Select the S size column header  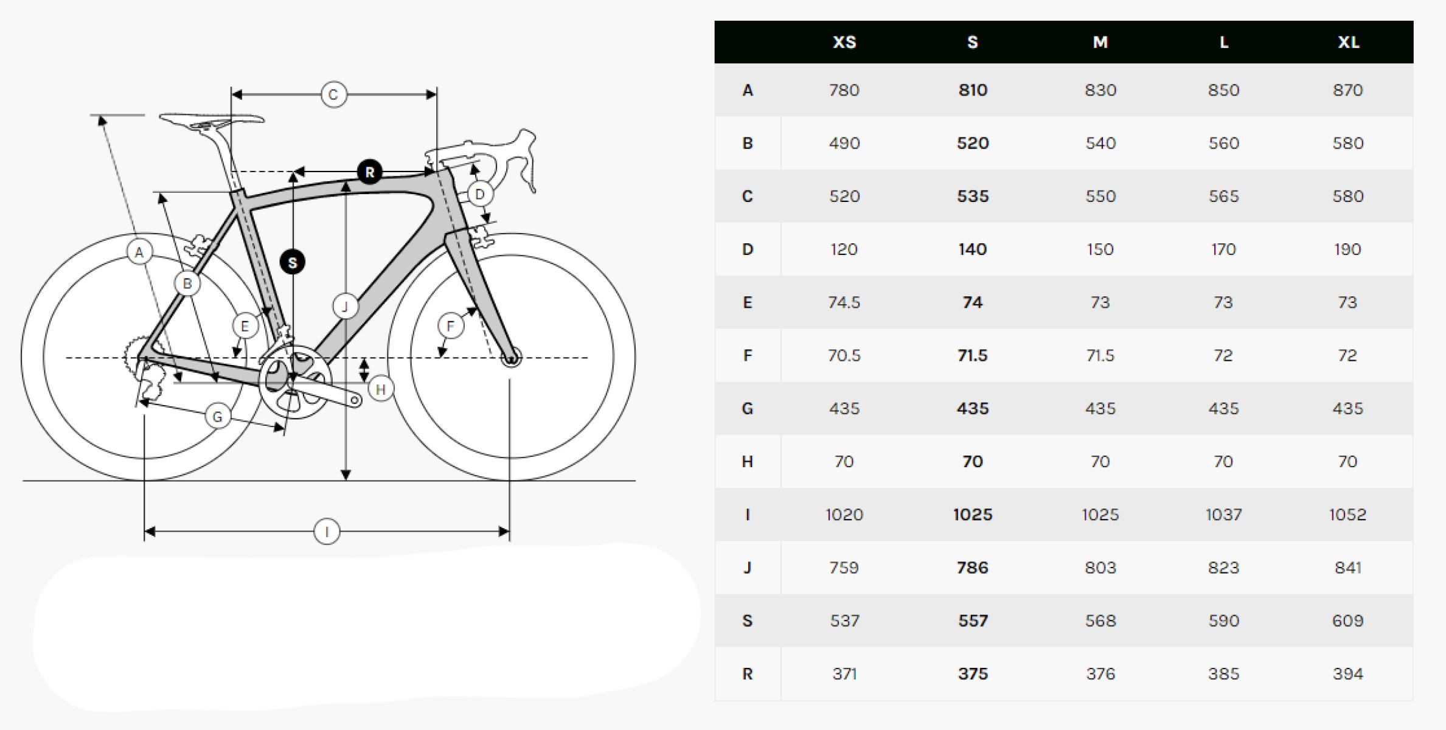pos(973,43)
